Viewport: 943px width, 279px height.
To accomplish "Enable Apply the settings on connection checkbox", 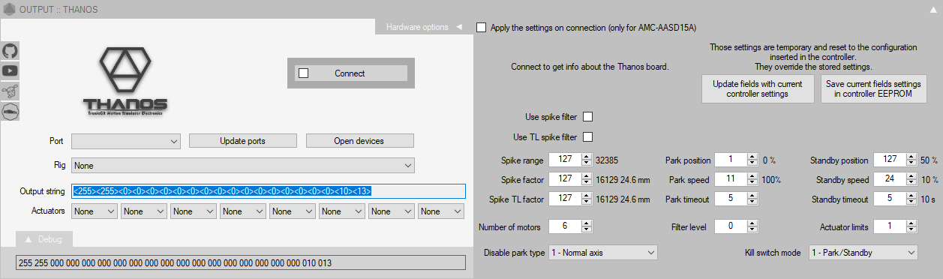I will point(481,28).
